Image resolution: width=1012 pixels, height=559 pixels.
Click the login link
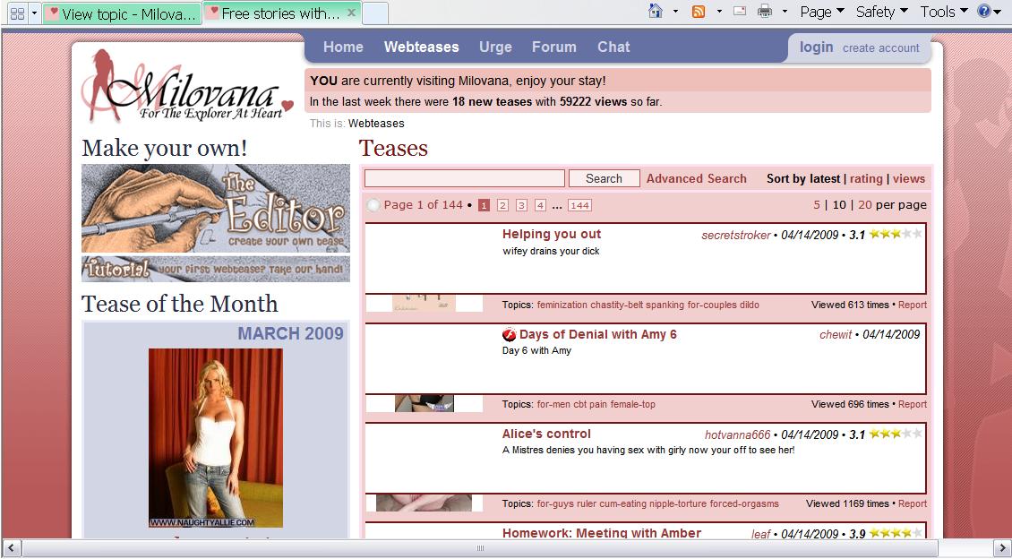tap(817, 47)
